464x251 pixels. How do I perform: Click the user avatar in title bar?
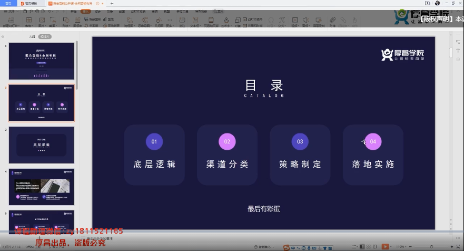pyautogui.click(x=437, y=3)
